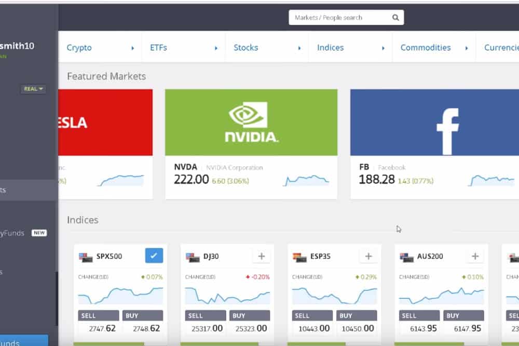Image resolution: width=519 pixels, height=346 pixels.
Task: Open the Currencies category tab
Action: point(498,47)
